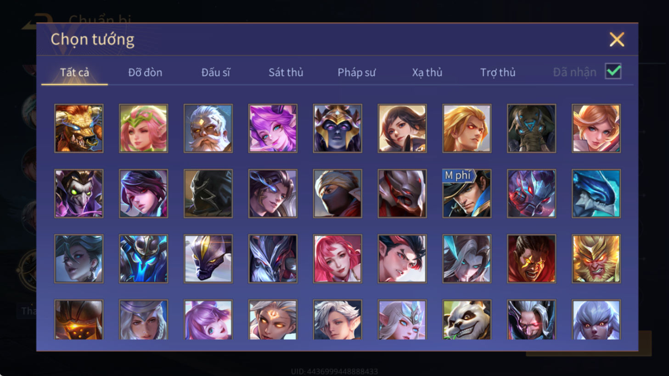
Task: Select the 'Đấu sĩ' tab
Action: click(x=216, y=72)
